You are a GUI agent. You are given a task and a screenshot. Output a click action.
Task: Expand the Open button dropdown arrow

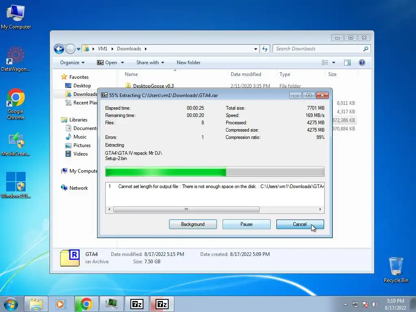[123, 63]
